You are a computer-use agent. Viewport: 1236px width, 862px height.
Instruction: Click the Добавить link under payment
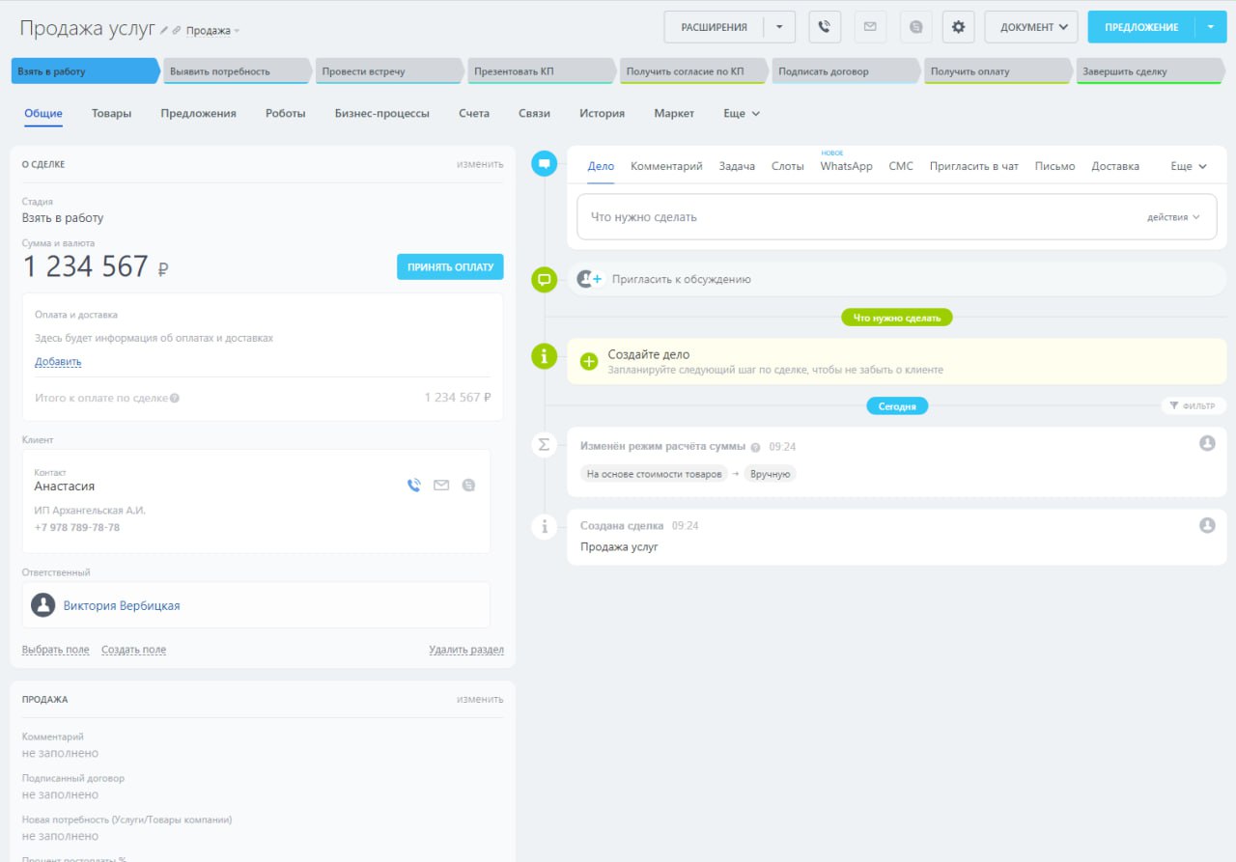coord(58,362)
